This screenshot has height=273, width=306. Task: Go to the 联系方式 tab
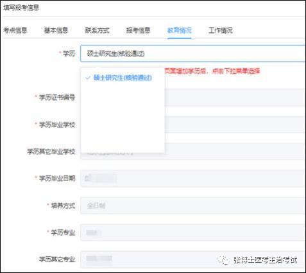click(x=97, y=30)
